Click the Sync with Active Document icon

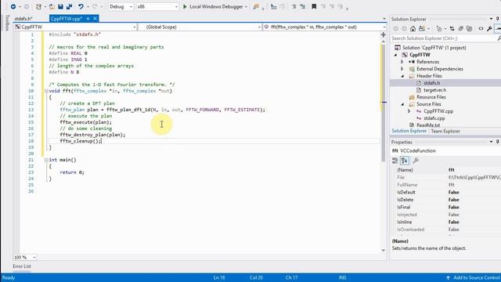452,29
